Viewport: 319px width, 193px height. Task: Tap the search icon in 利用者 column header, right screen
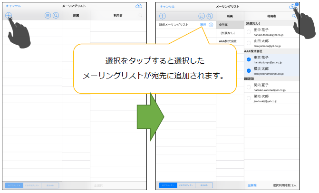[294, 16]
